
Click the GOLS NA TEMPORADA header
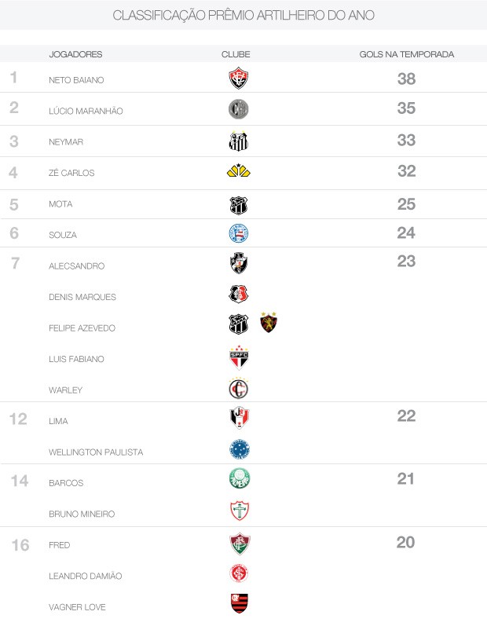click(406, 54)
